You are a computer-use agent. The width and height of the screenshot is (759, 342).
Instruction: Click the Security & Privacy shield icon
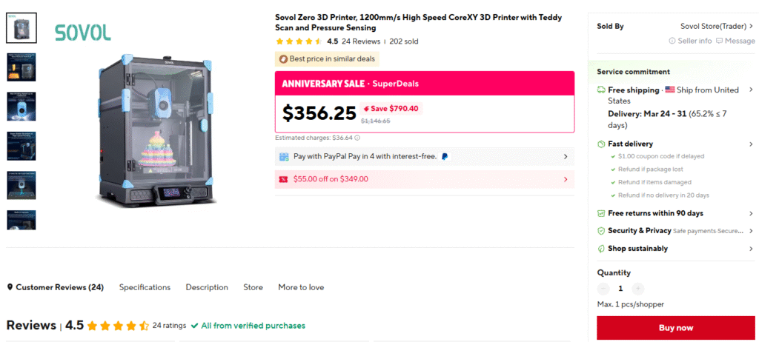(602, 231)
